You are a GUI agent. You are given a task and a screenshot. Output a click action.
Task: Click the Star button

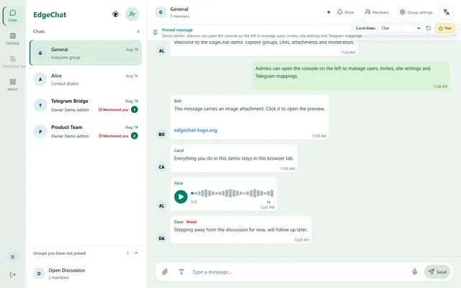coord(445,28)
